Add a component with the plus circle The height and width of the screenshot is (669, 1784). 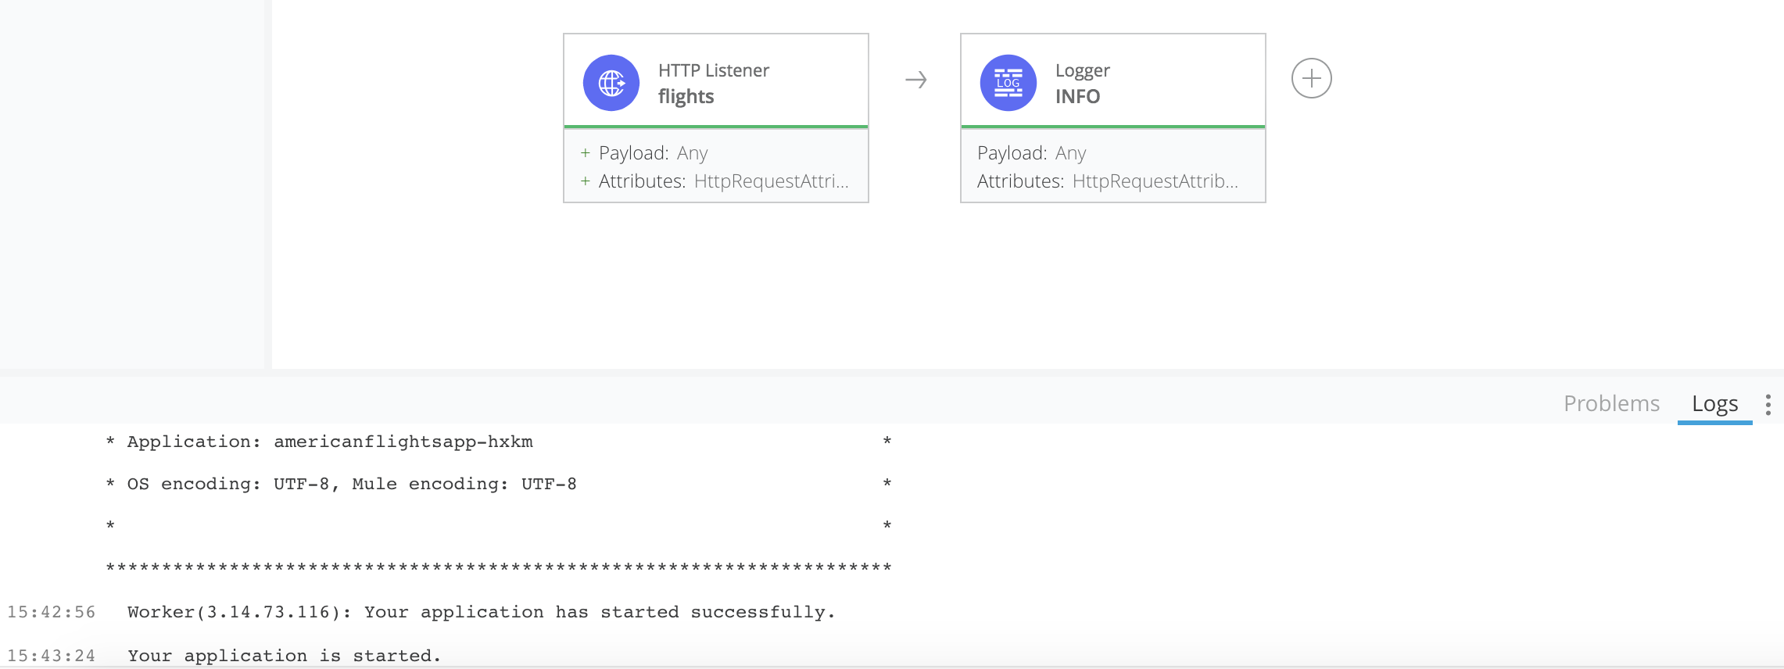[x=1311, y=78]
